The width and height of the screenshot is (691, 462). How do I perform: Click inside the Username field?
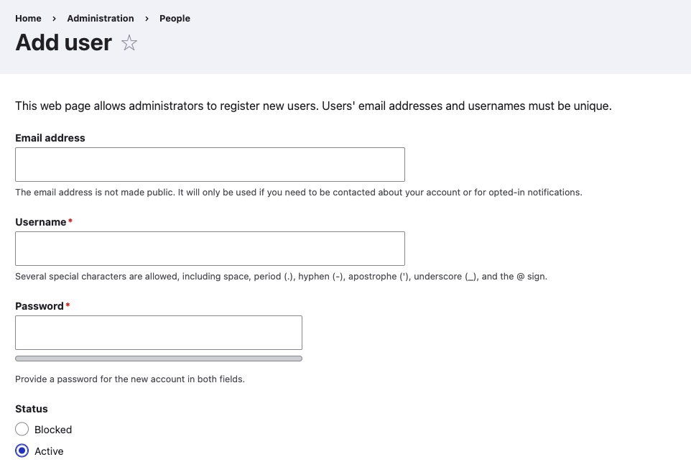210,248
